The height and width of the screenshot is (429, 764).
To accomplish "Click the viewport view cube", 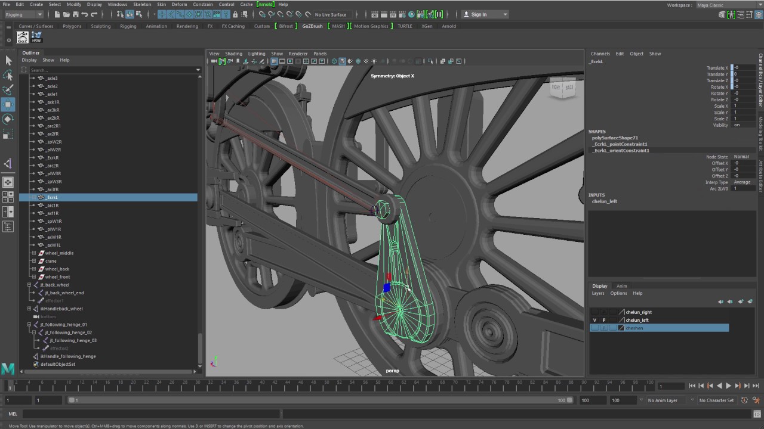I will (562, 88).
